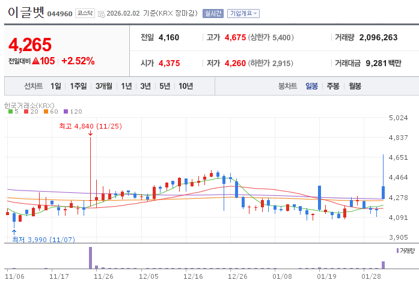Switch to 월봉 monthly candle chart

pyautogui.click(x=355, y=86)
